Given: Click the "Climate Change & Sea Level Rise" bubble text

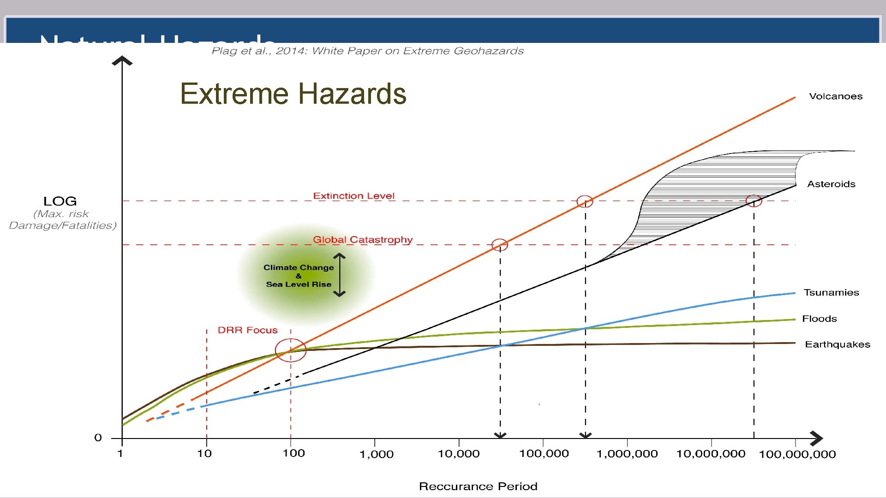Looking at the screenshot, I should point(299,276).
